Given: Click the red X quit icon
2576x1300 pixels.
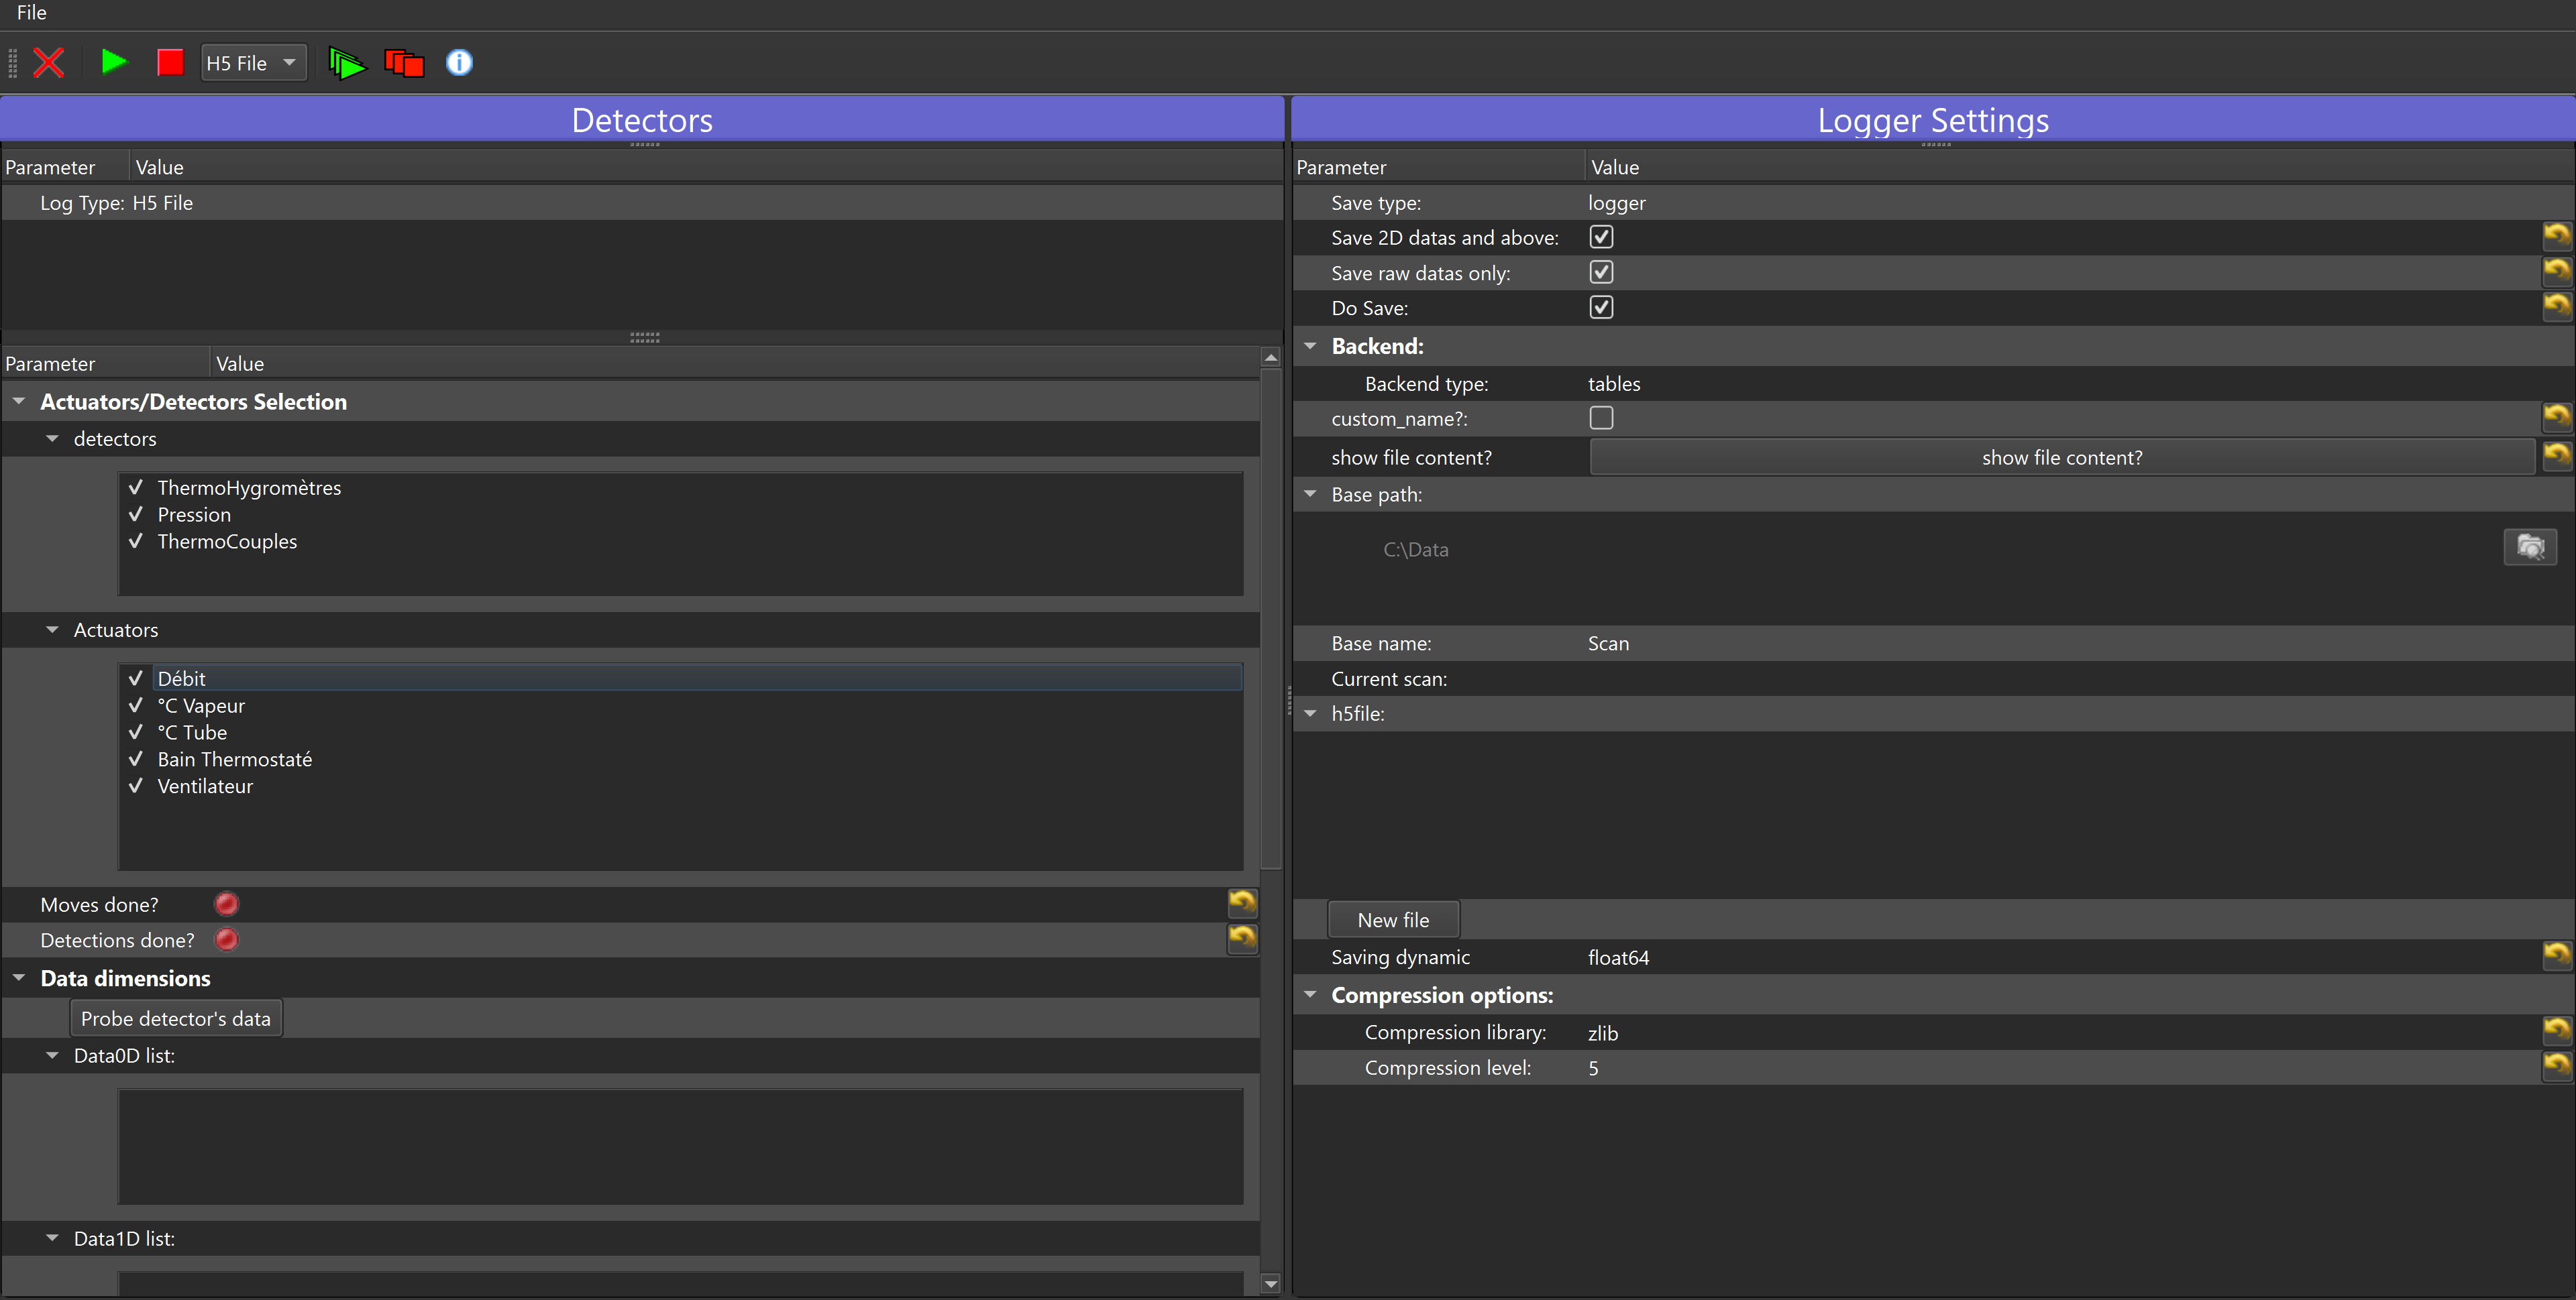Looking at the screenshot, I should [x=48, y=63].
